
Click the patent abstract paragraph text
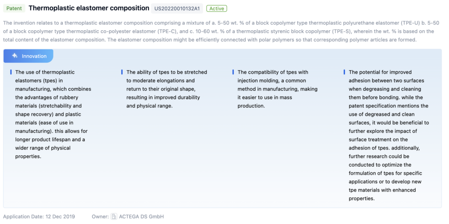(219, 31)
